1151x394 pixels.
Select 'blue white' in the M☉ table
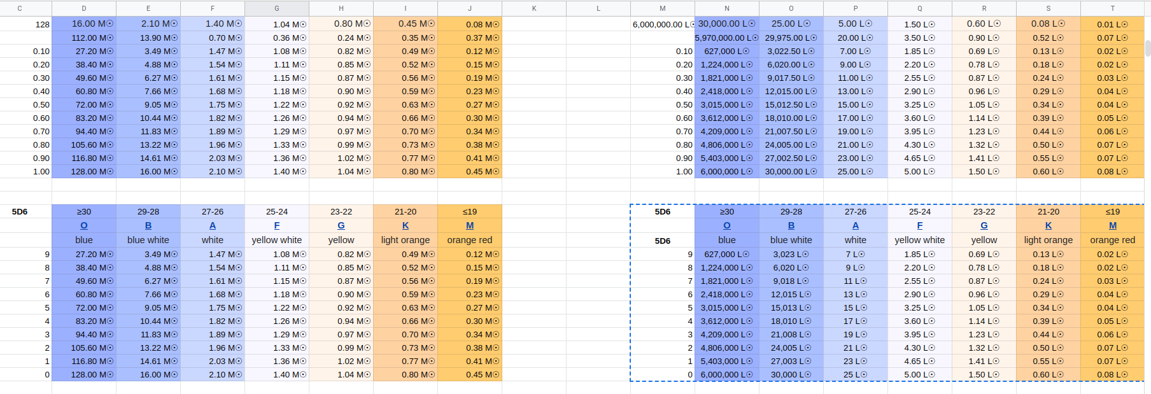pyautogui.click(x=148, y=240)
